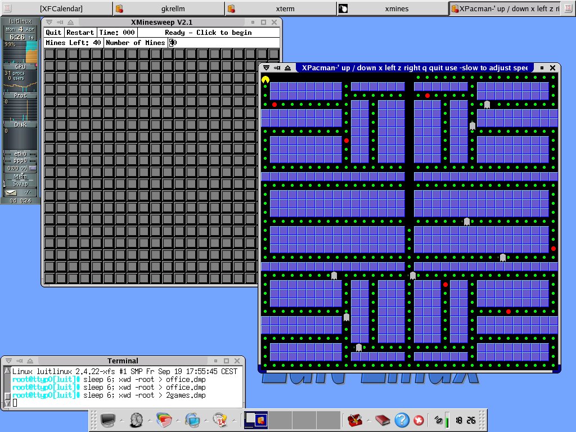Switch to first workspace in pager

click(x=256, y=420)
